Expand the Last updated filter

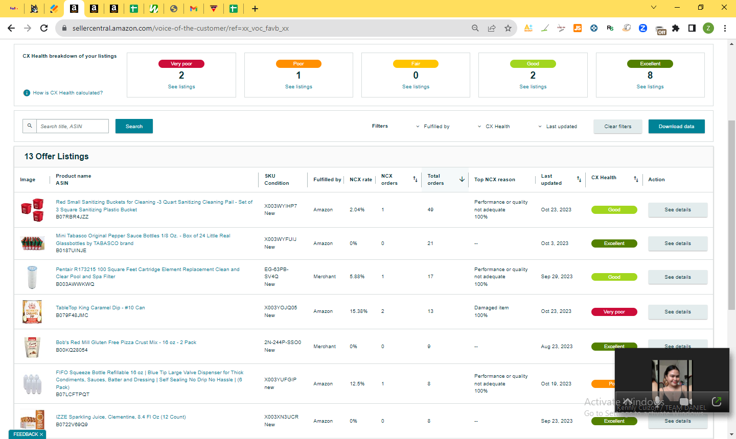pos(558,127)
